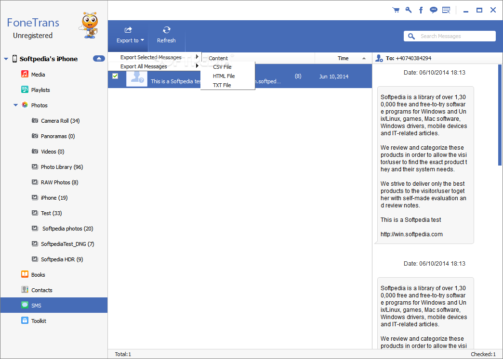Image resolution: width=503 pixels, height=359 pixels.
Task: Open SoftpediaTest_DNG (7) album
Action: pos(67,244)
